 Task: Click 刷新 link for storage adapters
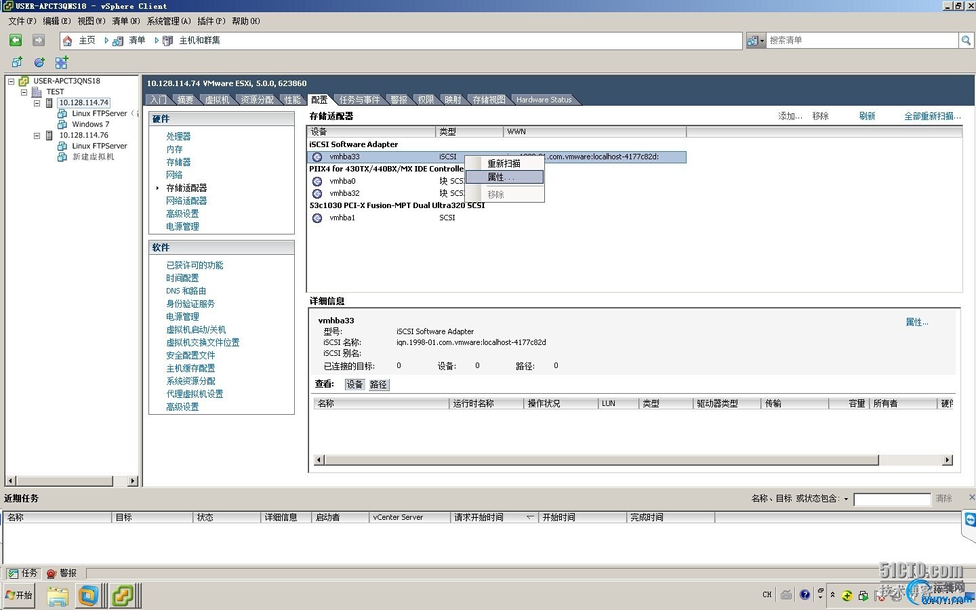(x=867, y=116)
